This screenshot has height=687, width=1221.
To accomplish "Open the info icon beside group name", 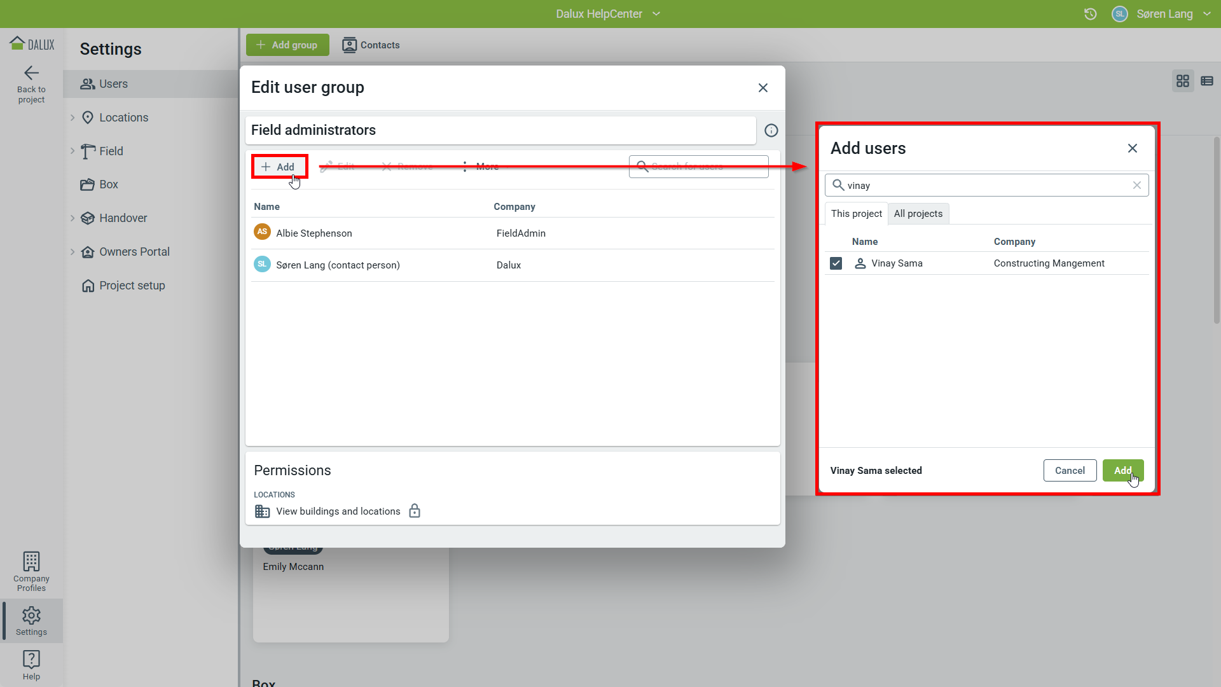I will click(x=771, y=130).
